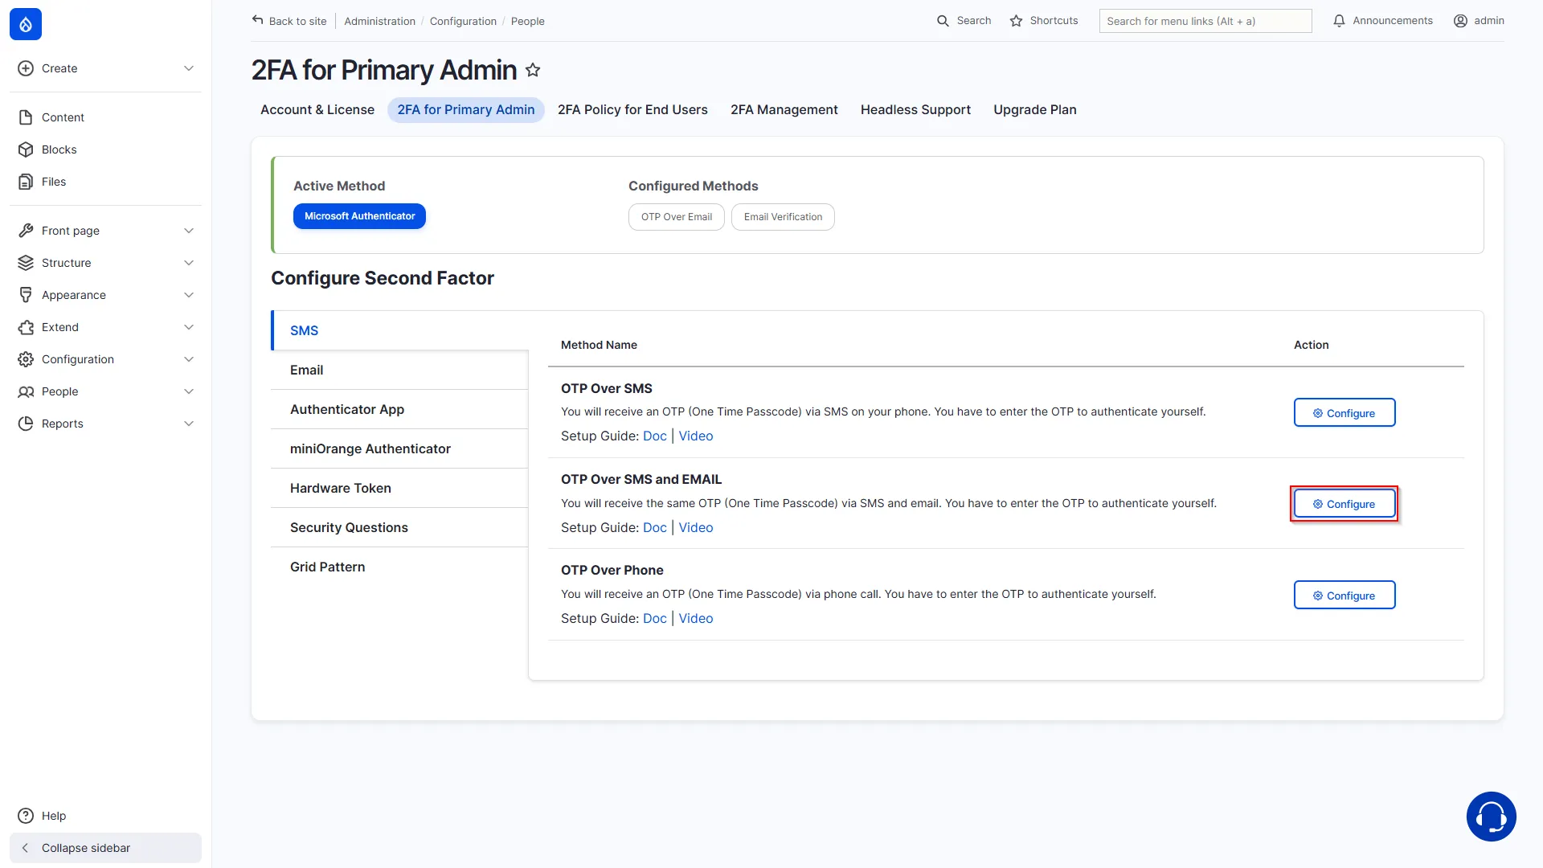
Task: Click the Email Verification configured method
Action: point(783,217)
